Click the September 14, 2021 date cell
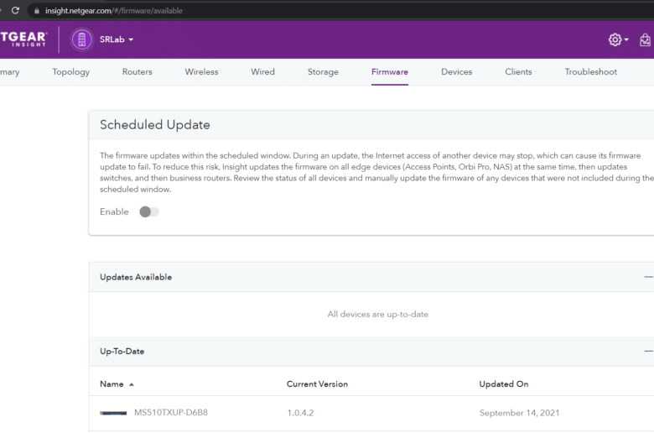The image size is (654, 433). pyautogui.click(x=519, y=413)
